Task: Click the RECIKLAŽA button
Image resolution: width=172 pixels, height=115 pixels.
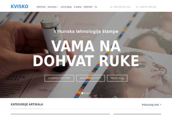Action: [x=117, y=78]
